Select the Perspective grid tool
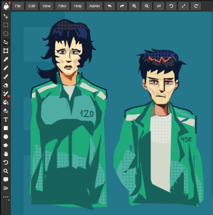 click(x=6, y=188)
